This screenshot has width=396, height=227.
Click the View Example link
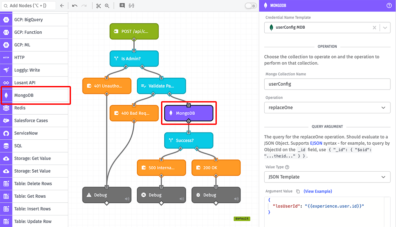[318, 191]
